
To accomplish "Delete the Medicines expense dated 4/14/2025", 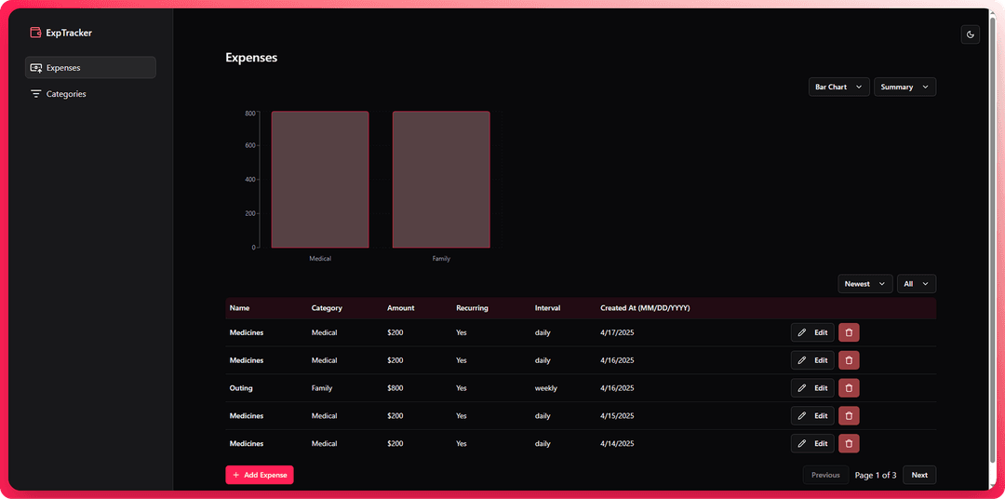I will pyautogui.click(x=849, y=443).
